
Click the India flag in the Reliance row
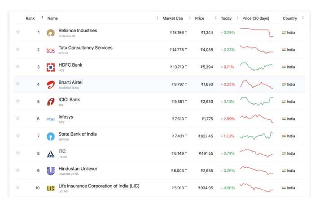click(x=284, y=33)
